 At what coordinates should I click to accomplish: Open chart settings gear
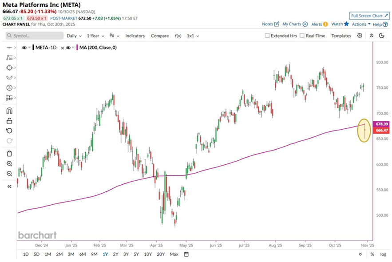click(360, 36)
